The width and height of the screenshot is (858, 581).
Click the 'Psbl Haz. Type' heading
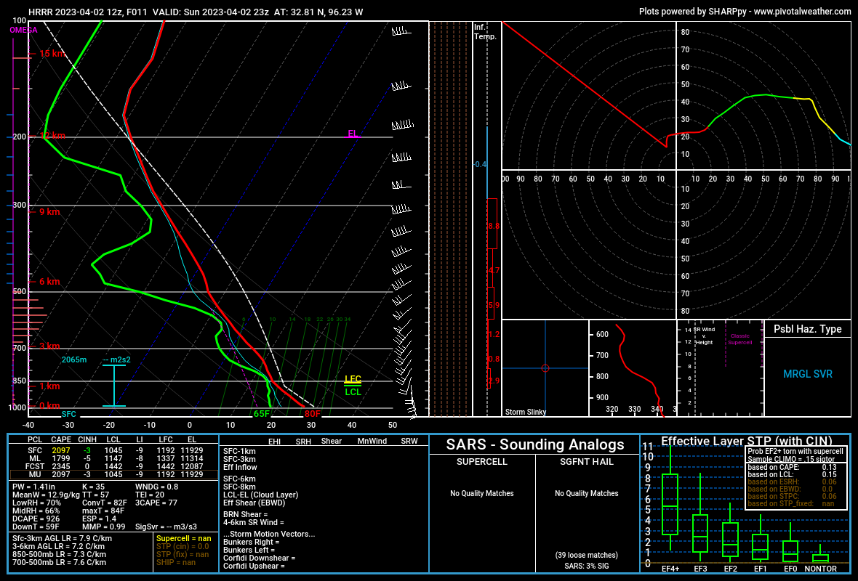(x=808, y=329)
